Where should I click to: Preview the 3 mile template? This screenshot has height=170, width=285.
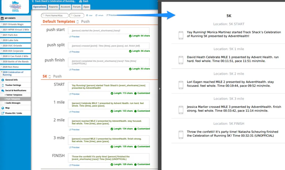74,147
